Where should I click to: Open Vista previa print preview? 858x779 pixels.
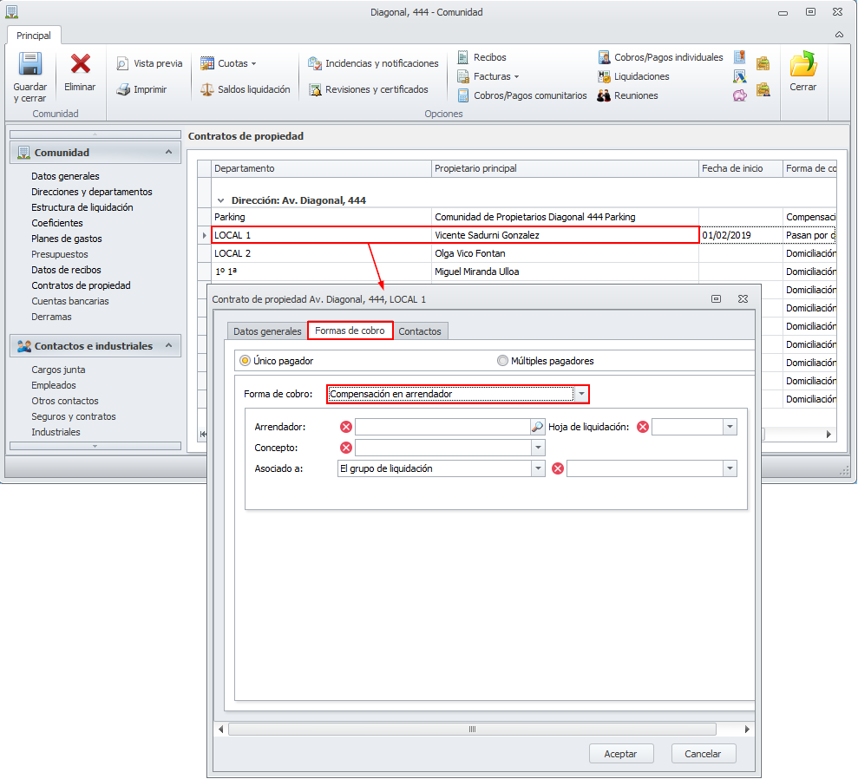(x=150, y=63)
